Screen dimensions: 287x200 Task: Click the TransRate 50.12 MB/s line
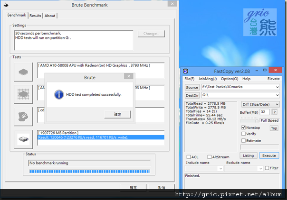[206, 119]
